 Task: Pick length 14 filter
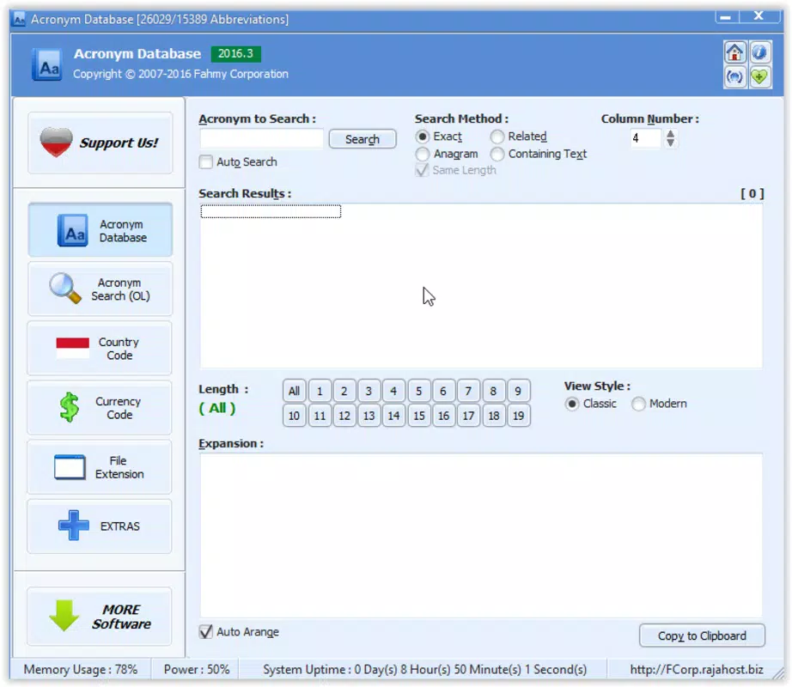point(393,416)
